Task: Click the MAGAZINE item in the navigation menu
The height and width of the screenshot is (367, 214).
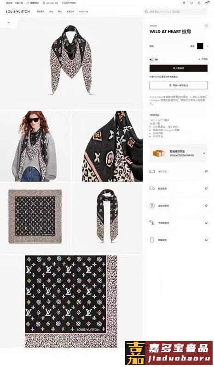Action: tap(83, 12)
